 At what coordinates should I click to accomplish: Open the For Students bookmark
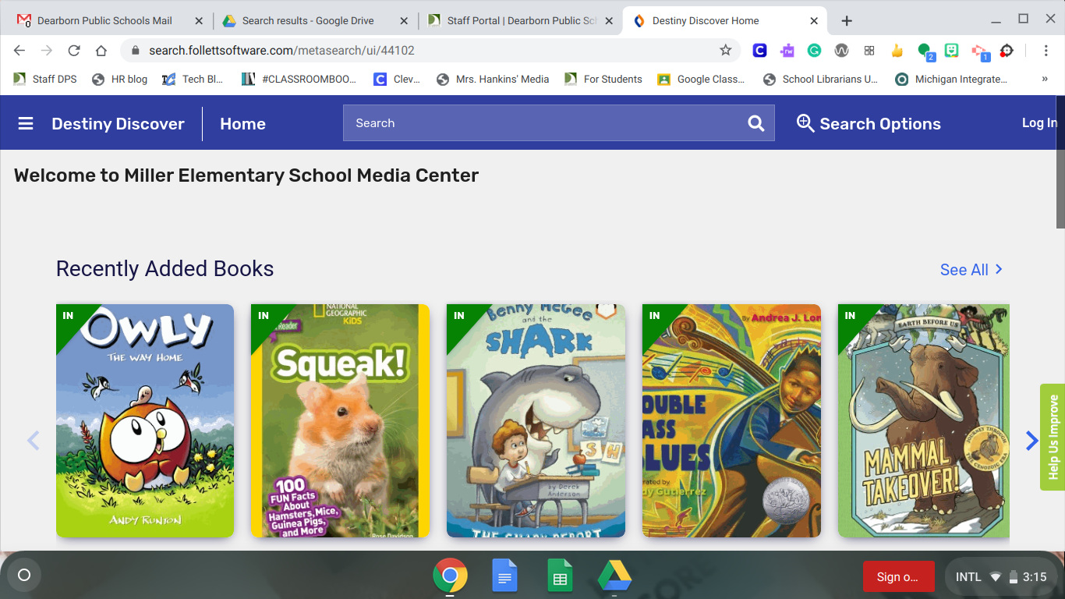tap(603, 79)
